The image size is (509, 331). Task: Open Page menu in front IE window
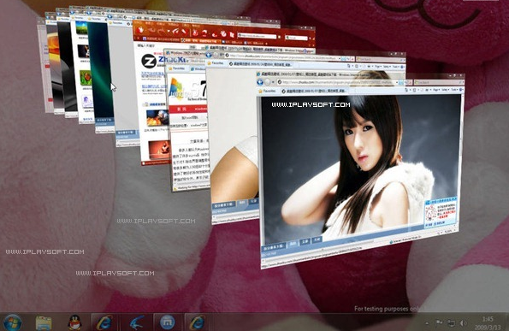pyautogui.click(x=435, y=90)
